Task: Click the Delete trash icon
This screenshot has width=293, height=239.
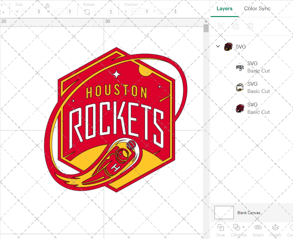Action: (250, 26)
